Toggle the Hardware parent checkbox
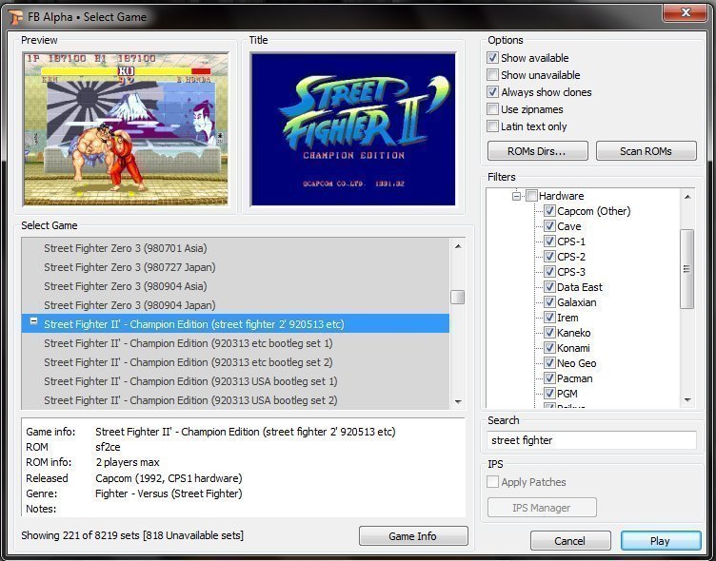This screenshot has width=716, height=561. click(x=531, y=196)
